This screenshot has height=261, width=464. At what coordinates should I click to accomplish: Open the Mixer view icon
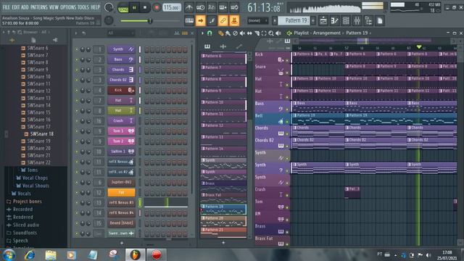[357, 21]
